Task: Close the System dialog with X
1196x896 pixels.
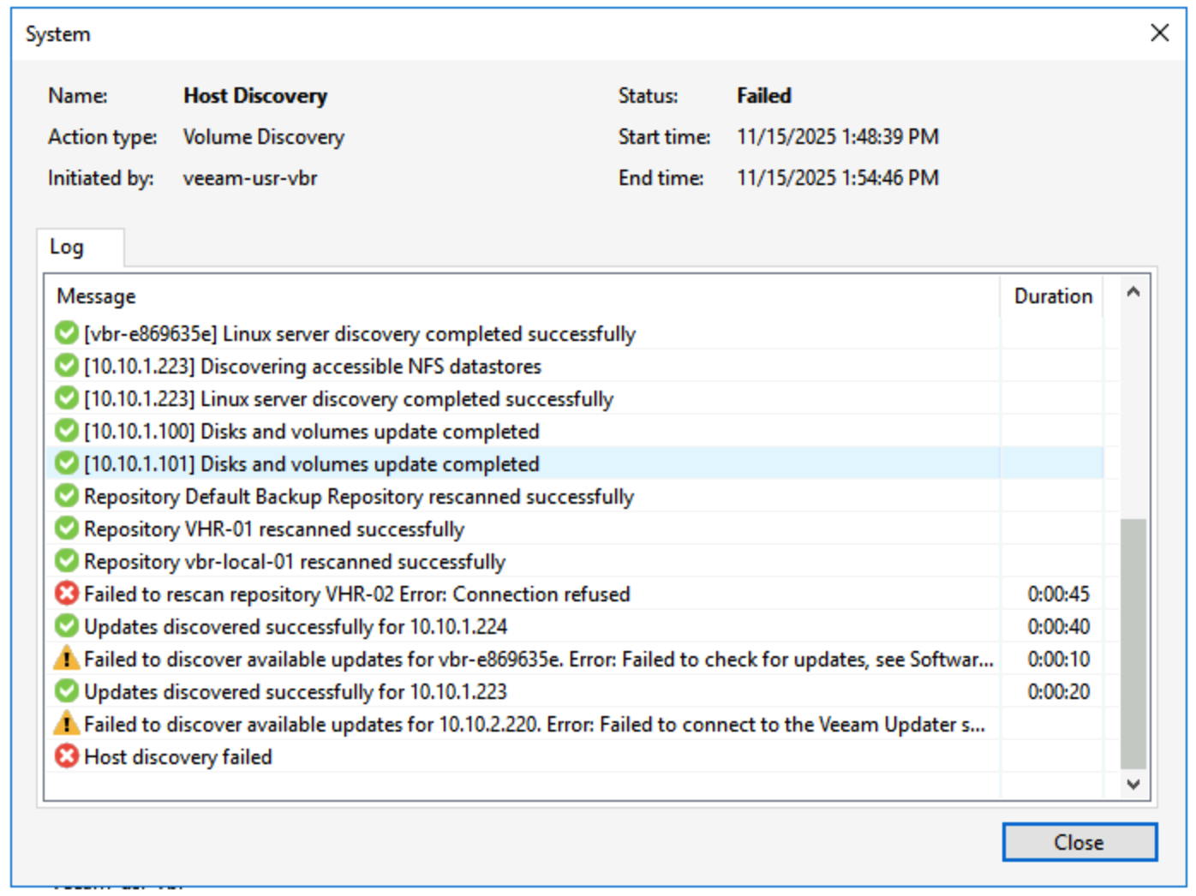Action: coord(1159,33)
